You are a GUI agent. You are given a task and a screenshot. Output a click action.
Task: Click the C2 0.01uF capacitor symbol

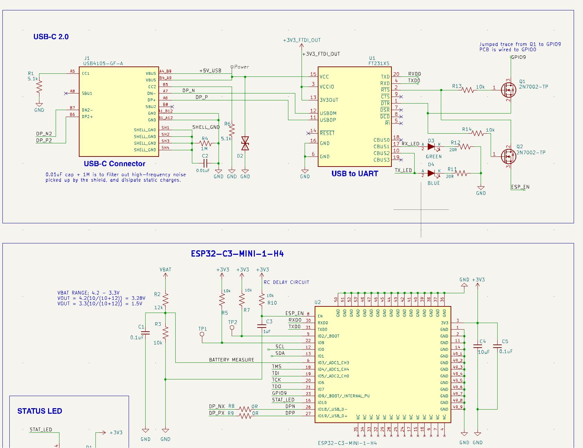pyautogui.click(x=205, y=163)
